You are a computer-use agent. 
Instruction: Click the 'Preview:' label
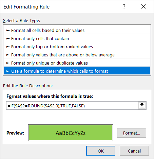point(15,133)
